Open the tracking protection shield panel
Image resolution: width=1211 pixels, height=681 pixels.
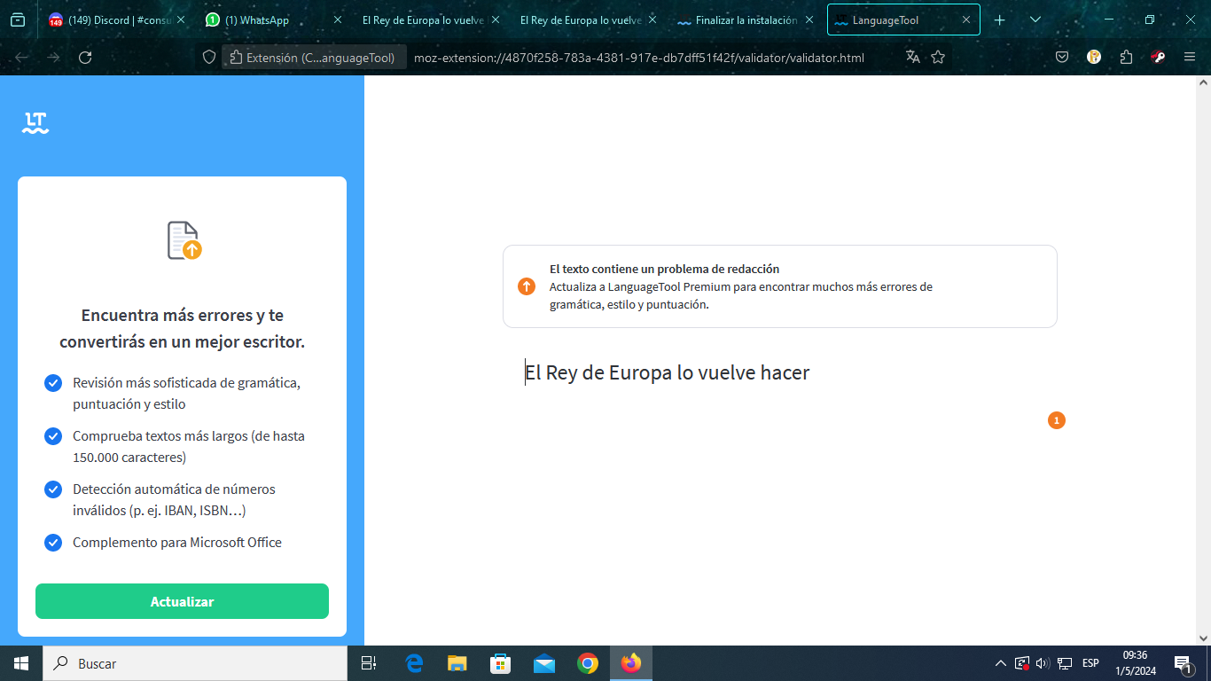(209, 57)
